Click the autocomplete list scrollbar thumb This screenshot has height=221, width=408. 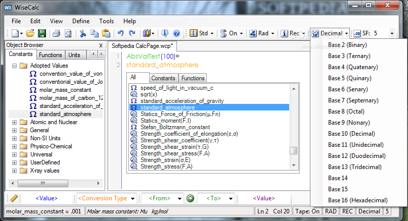coord(294,151)
